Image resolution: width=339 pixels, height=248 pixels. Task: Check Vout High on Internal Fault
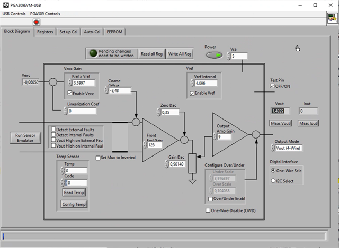tap(53, 145)
